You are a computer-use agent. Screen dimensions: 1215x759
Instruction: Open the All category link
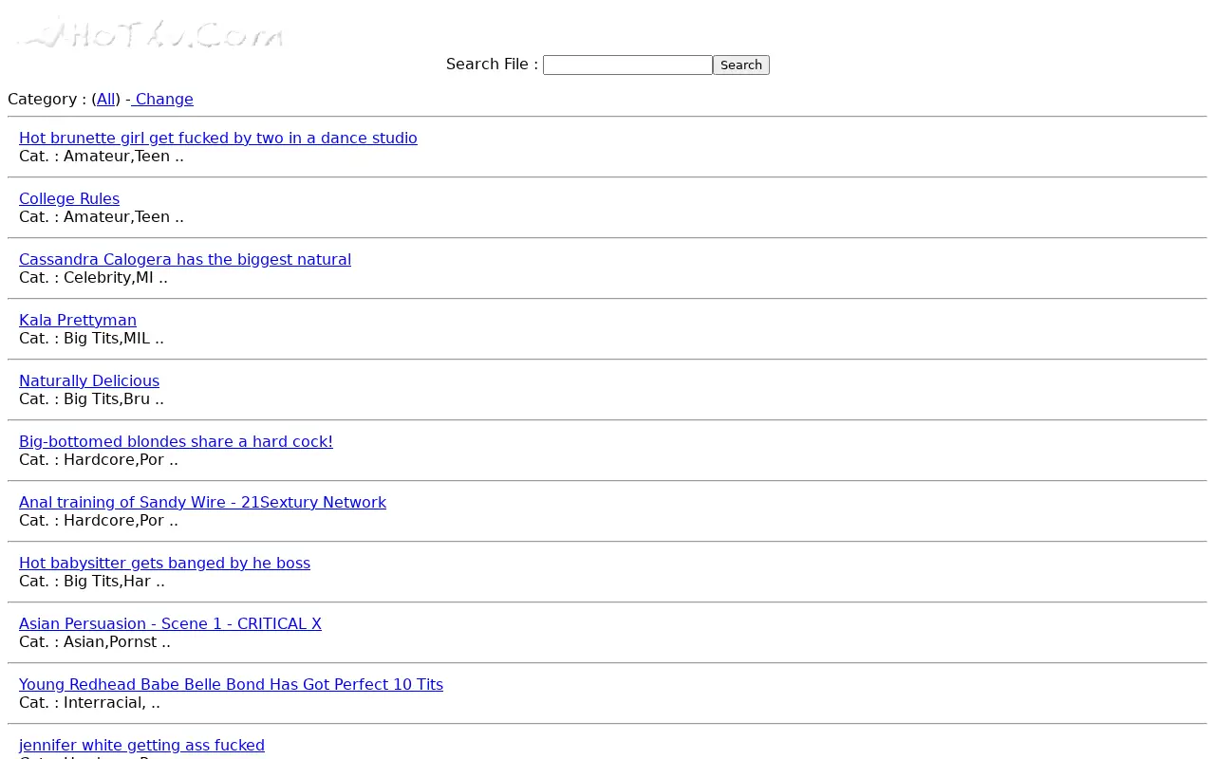pos(106,99)
